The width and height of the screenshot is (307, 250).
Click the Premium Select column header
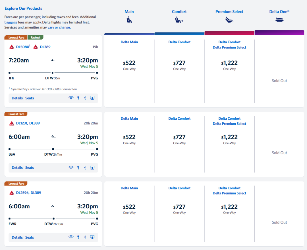tap(229, 12)
